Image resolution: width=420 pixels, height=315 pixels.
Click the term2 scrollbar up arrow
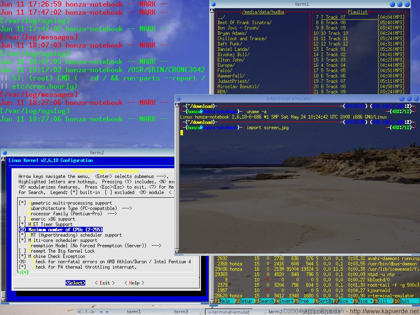3,160
